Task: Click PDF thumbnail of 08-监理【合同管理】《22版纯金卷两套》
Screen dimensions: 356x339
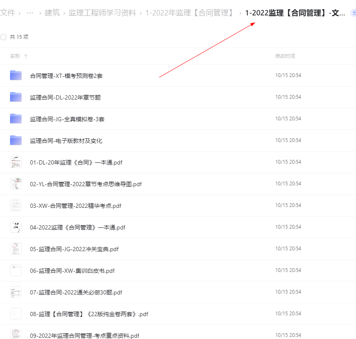Action: point(16,314)
